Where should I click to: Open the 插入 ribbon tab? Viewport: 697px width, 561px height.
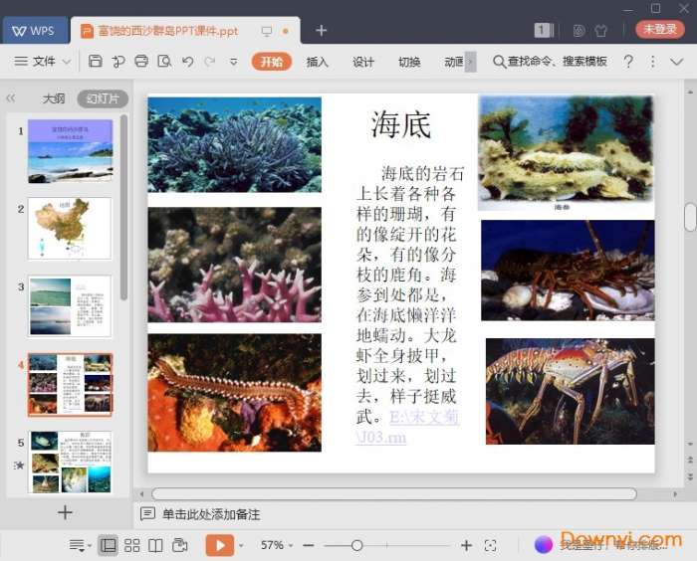(317, 62)
